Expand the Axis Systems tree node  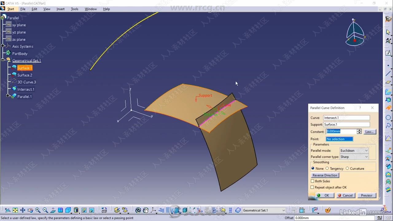(x=3, y=46)
